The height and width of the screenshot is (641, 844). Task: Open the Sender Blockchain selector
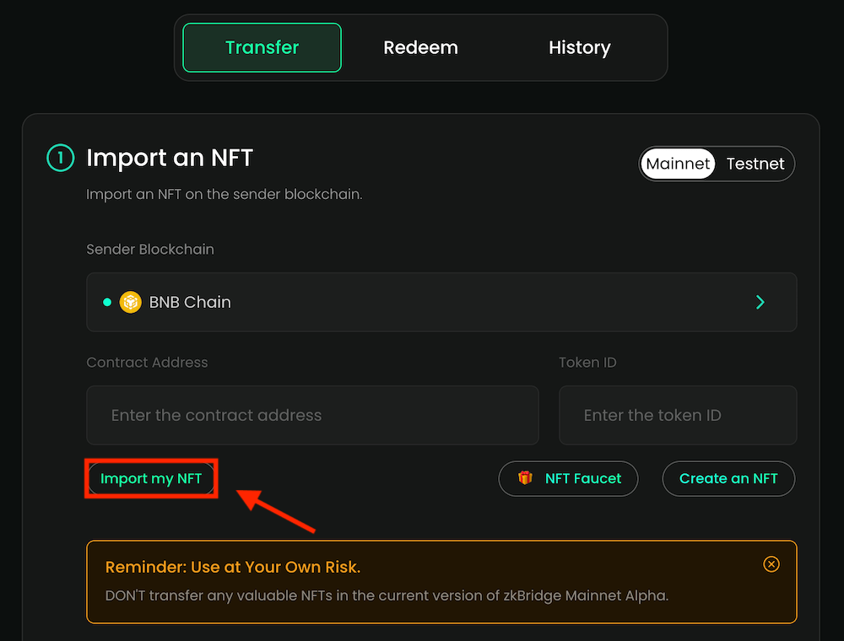pyautogui.click(x=441, y=302)
